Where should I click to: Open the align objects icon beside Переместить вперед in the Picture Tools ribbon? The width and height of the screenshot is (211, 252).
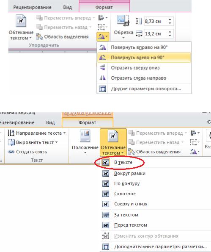pos(103,18)
